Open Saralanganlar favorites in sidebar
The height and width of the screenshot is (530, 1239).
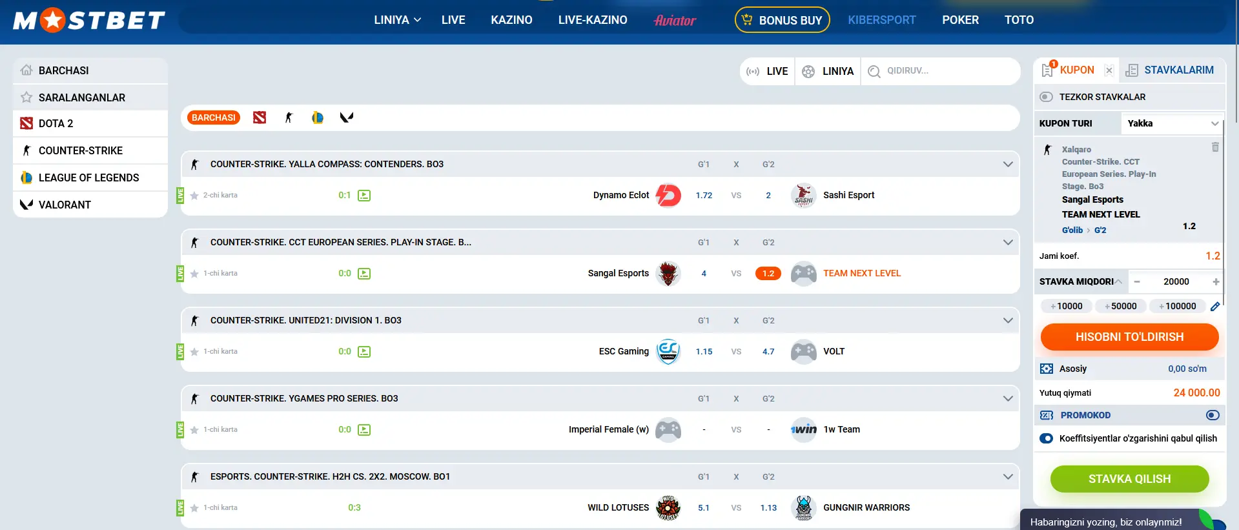[x=90, y=97]
